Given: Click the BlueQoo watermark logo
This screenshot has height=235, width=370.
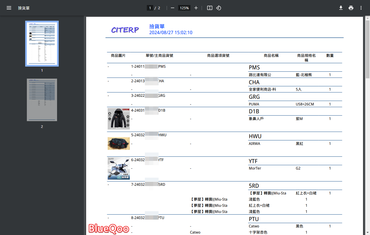Looking at the screenshot, I should (x=109, y=229).
